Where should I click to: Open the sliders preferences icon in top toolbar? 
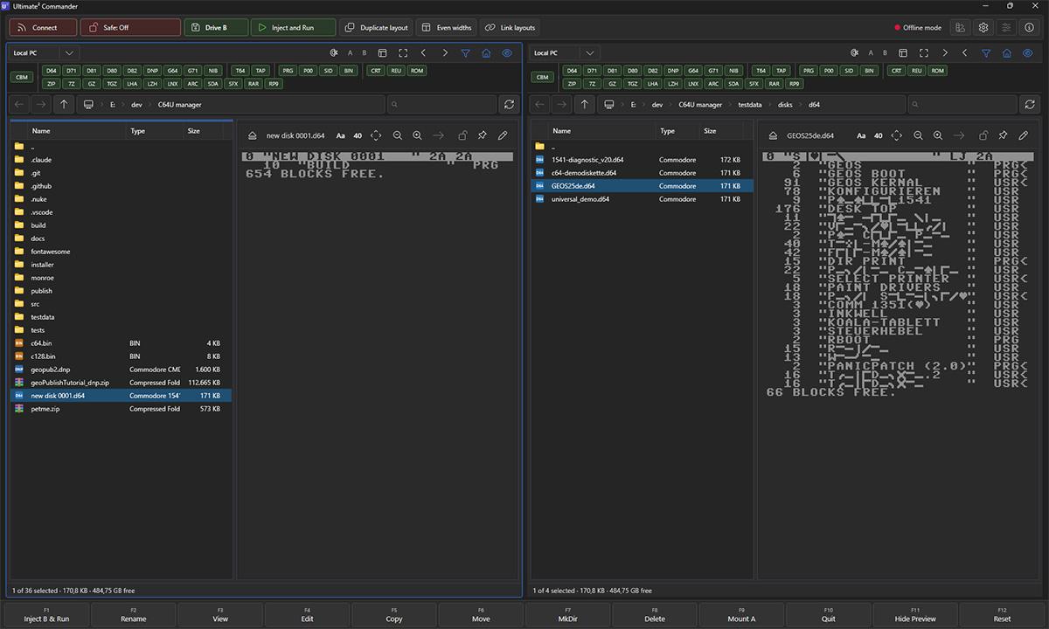point(1006,28)
